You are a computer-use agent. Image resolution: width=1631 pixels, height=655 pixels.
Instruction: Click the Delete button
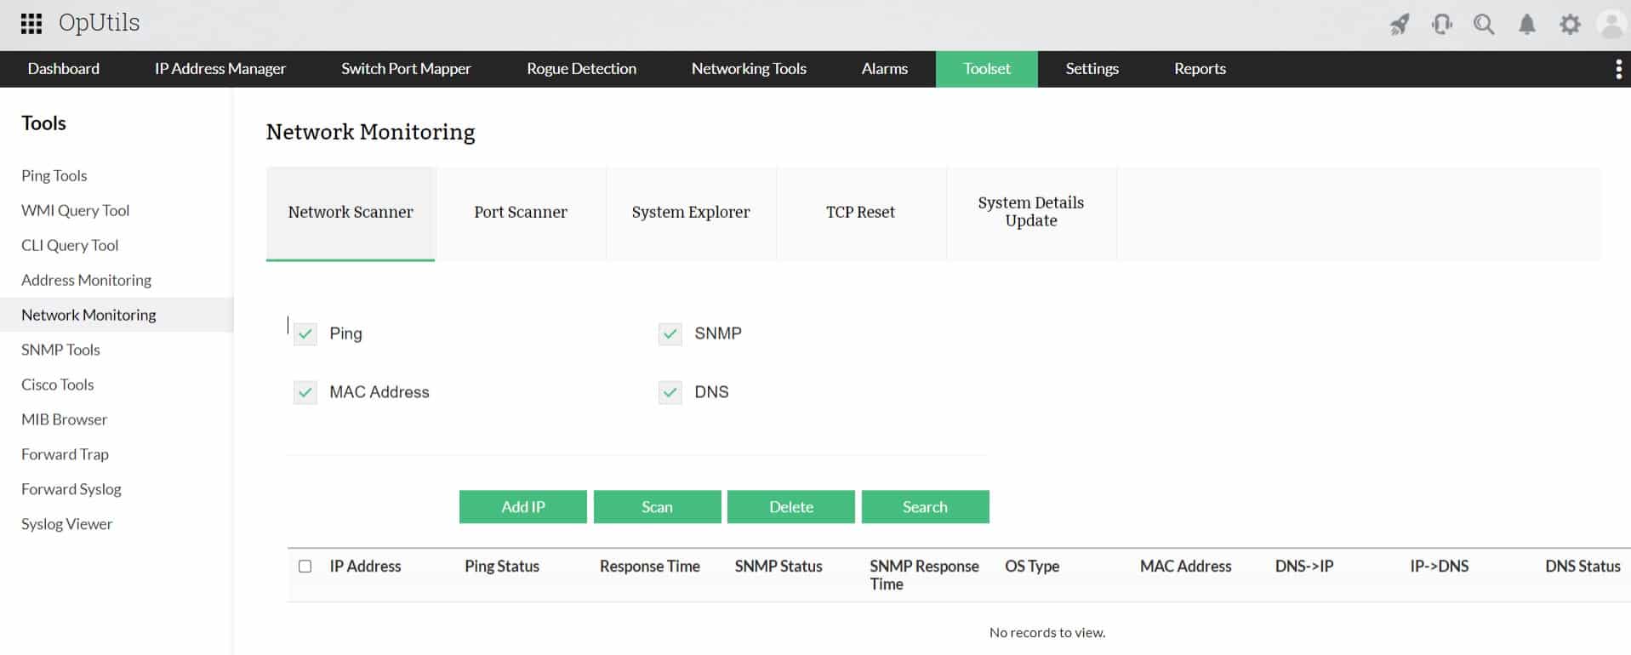791,507
